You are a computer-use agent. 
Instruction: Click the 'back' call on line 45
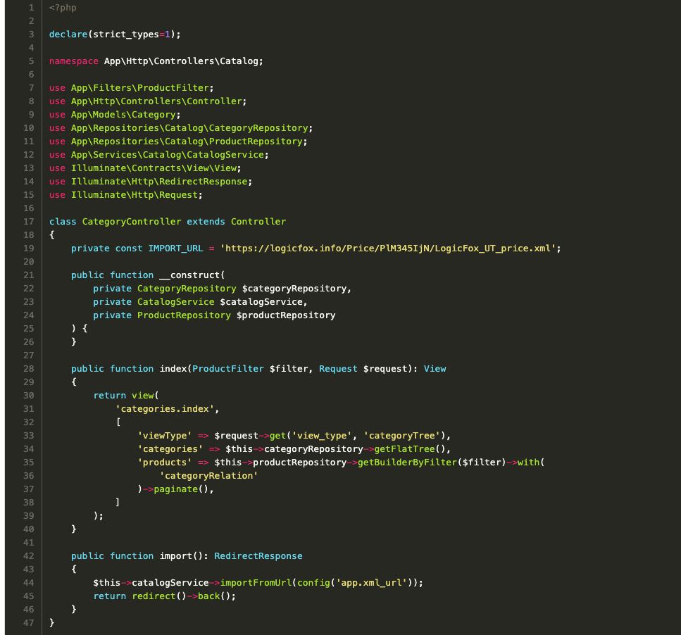click(209, 596)
